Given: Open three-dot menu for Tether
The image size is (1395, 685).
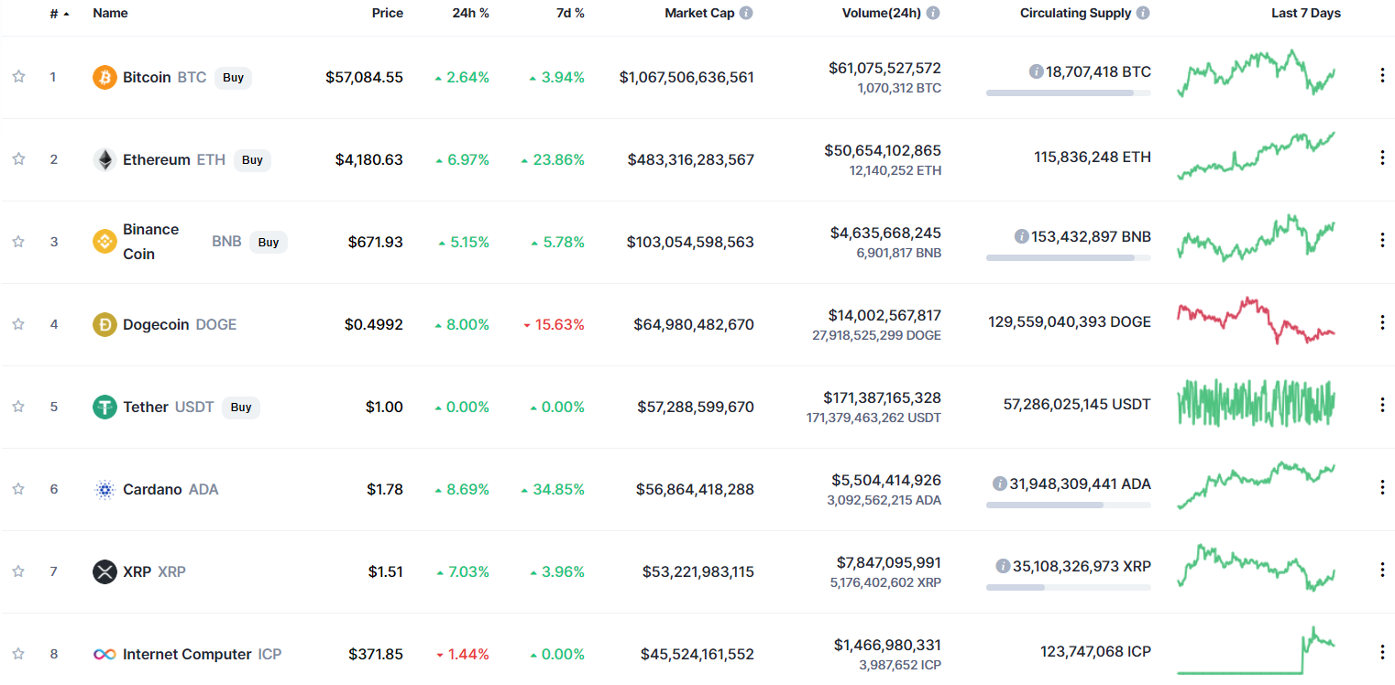Looking at the screenshot, I should click(x=1382, y=405).
